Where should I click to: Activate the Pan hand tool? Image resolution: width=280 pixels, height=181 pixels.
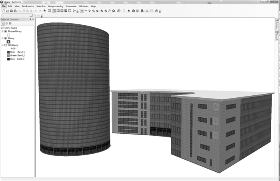click(110, 11)
